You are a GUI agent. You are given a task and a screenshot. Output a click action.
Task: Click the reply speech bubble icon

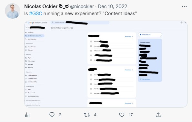[x=52, y=115]
